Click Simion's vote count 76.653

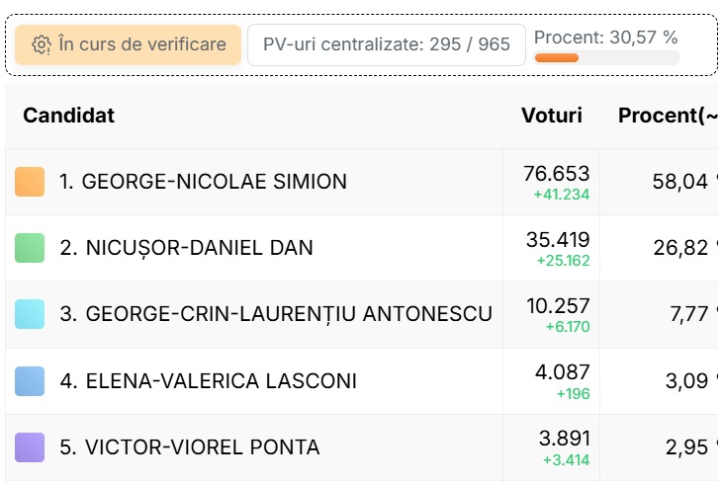[x=557, y=174]
